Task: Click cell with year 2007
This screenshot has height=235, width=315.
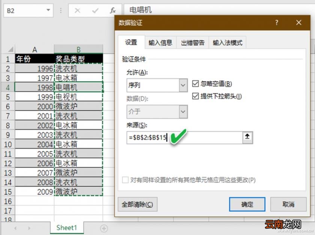Action: [34, 173]
